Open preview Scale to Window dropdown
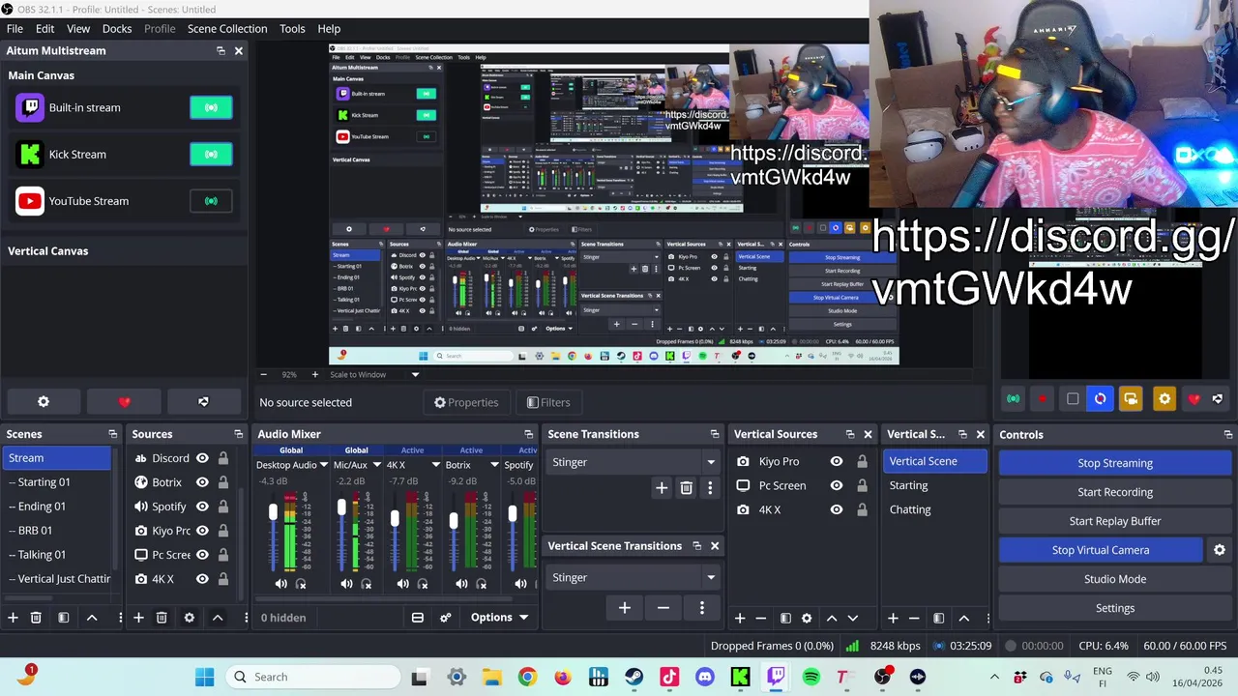 pyautogui.click(x=374, y=375)
